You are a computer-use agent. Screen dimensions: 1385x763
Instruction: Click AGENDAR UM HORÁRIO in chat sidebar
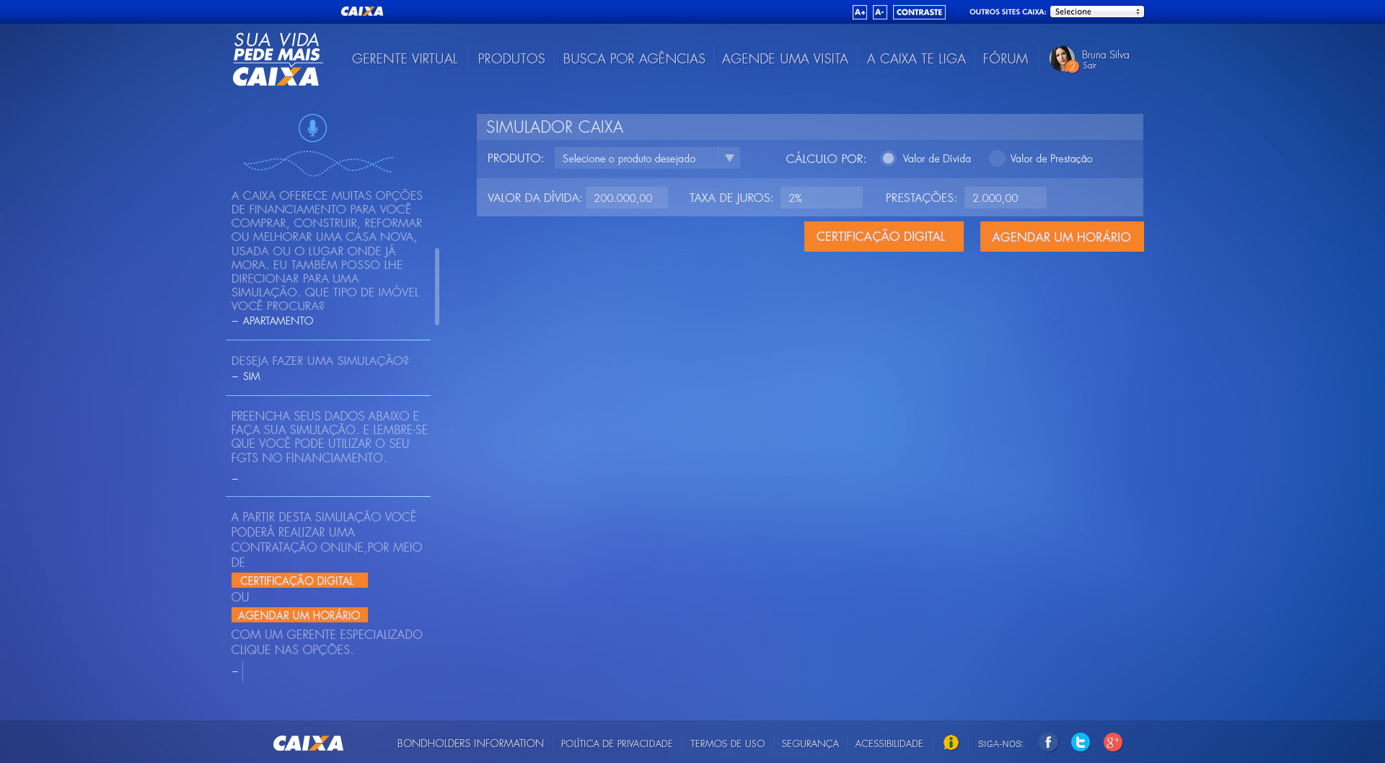(299, 615)
